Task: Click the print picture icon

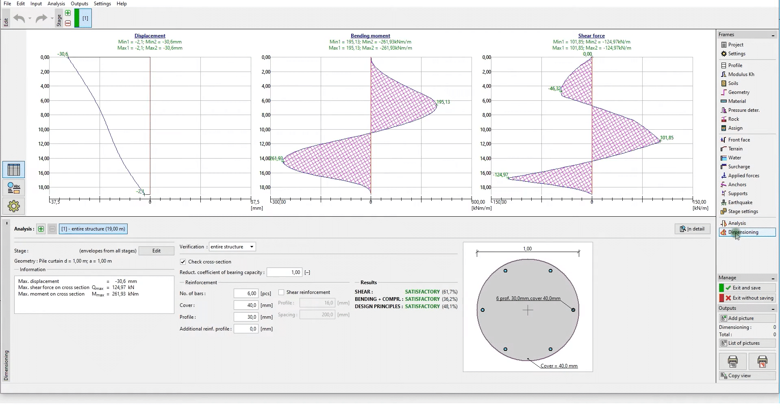Action: click(x=732, y=361)
